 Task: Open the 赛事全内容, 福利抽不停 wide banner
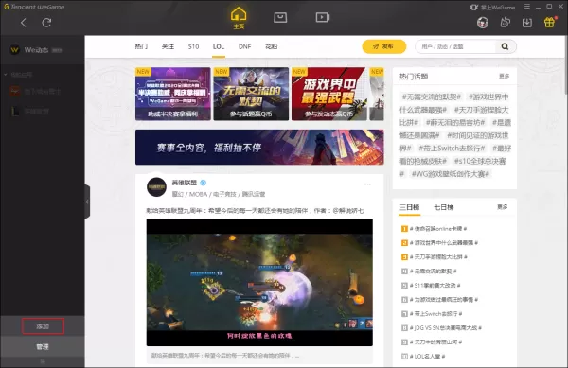point(259,148)
